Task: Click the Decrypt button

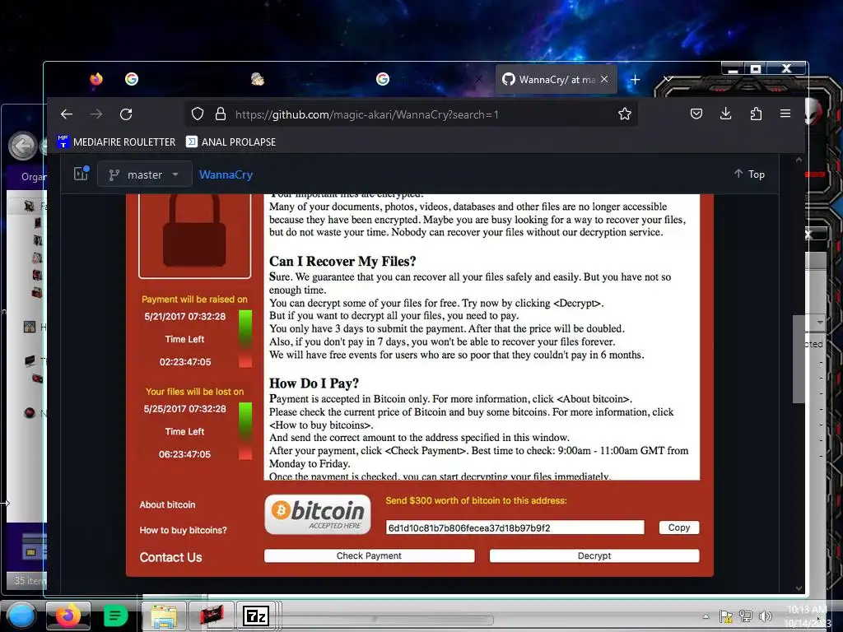Action: click(594, 555)
